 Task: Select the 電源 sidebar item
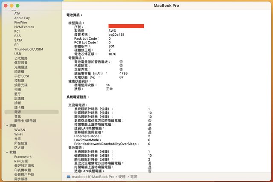[17, 112]
